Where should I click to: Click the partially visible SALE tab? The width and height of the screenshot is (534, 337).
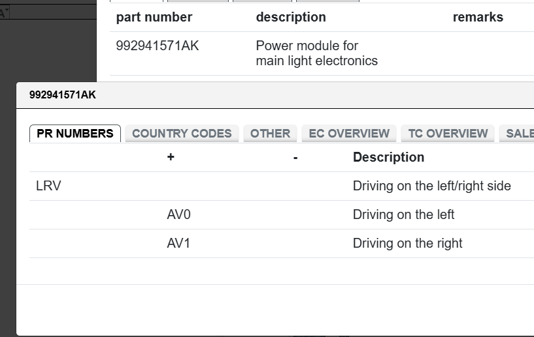coord(519,134)
